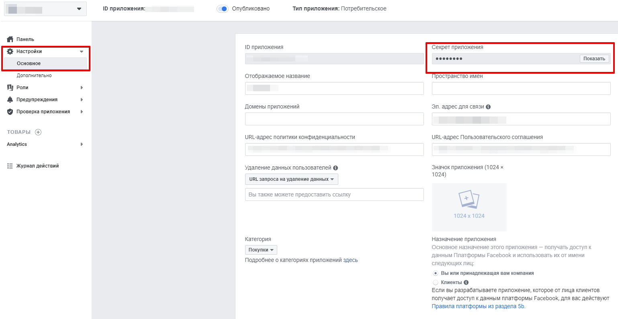Click the Panel home icon

tap(10, 39)
